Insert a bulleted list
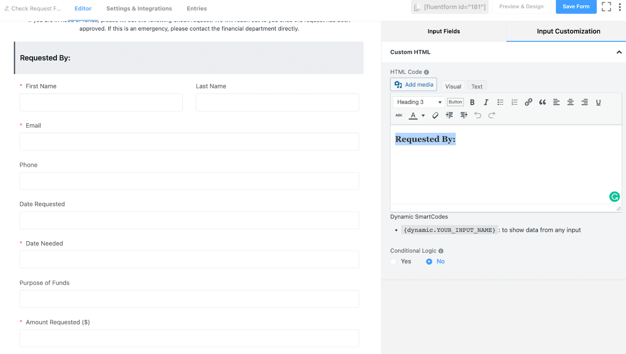 pos(500,102)
